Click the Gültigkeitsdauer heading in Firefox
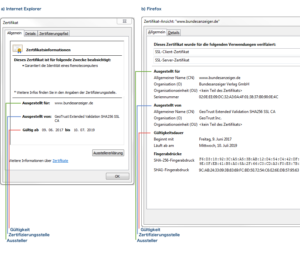 (x=169, y=133)
